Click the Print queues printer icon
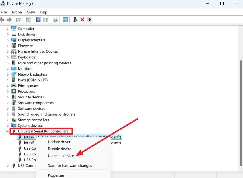Image resolution: width=243 pixels, height=178 pixels. coord(14,86)
